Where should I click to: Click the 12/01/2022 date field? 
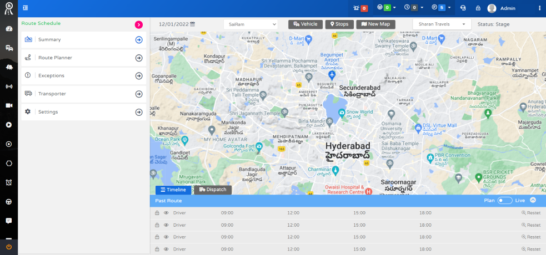point(174,24)
